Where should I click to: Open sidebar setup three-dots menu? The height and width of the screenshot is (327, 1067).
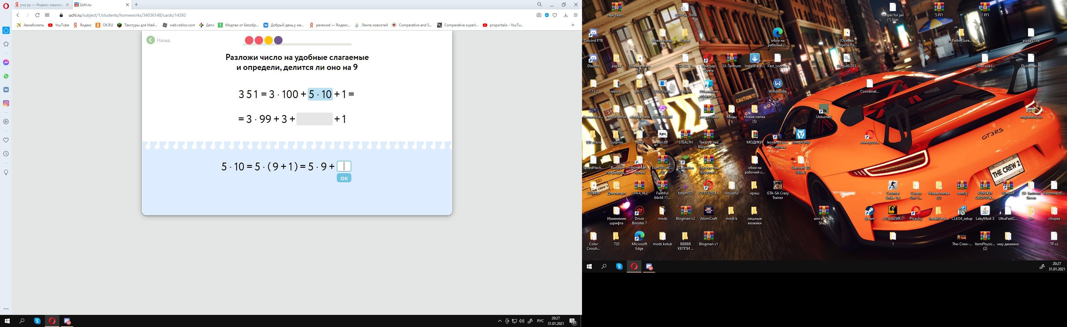click(x=6, y=308)
